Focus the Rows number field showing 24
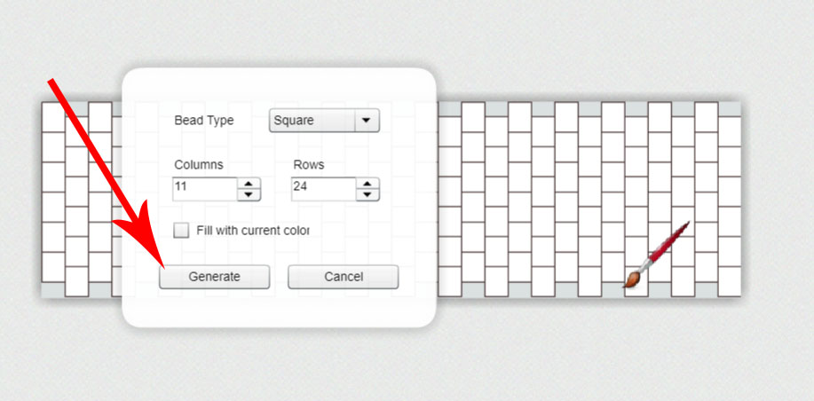Image resolution: width=814 pixels, height=401 pixels. point(324,189)
